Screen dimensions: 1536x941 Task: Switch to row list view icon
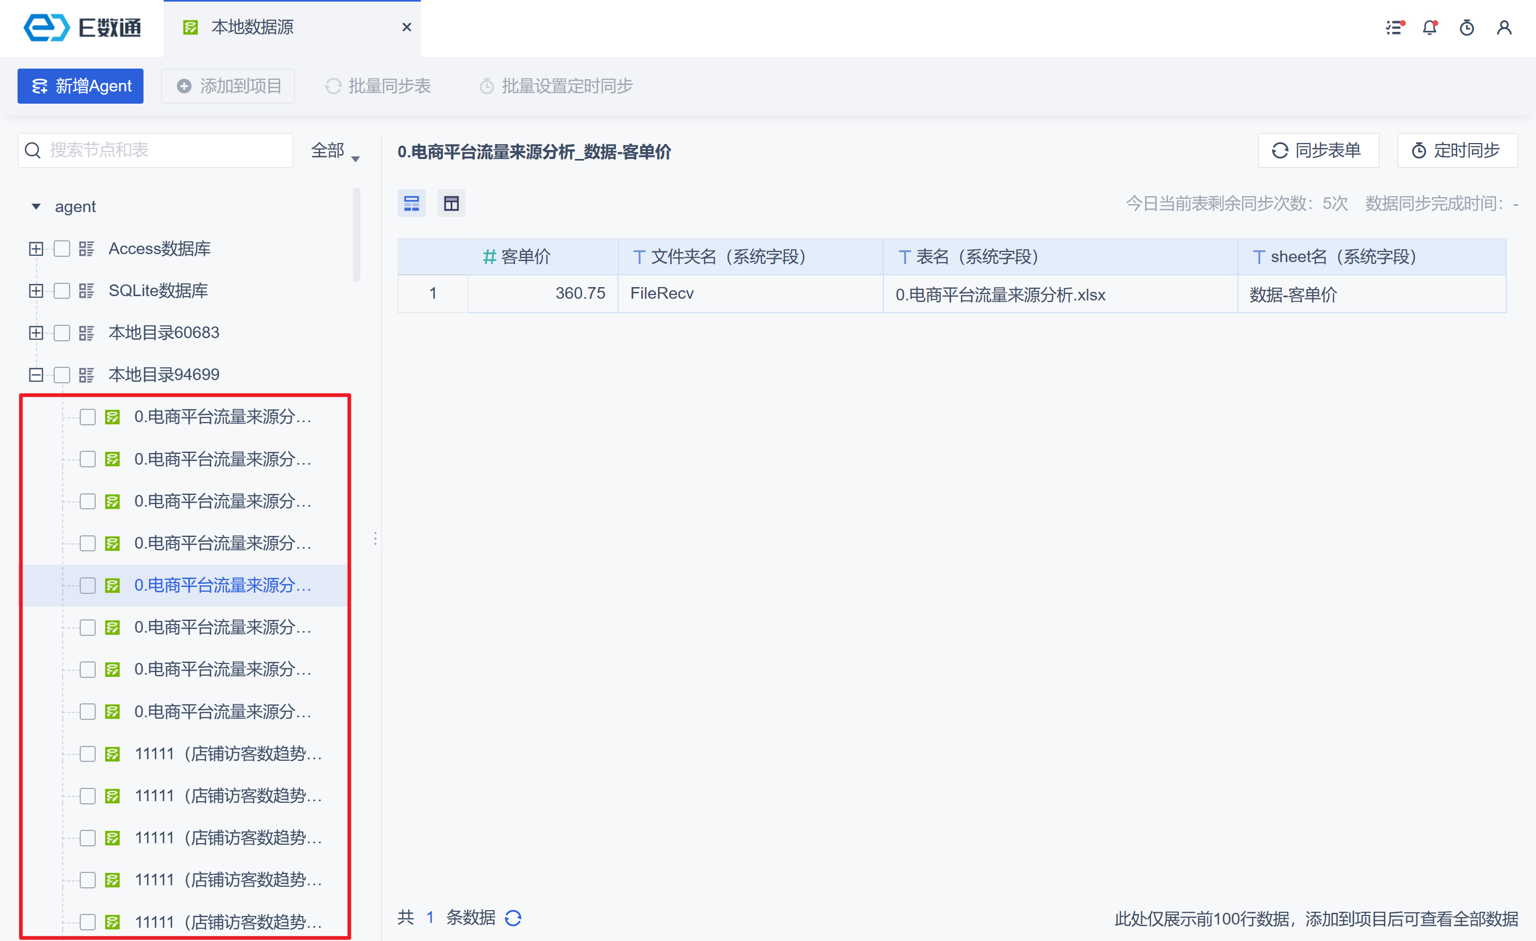click(411, 203)
